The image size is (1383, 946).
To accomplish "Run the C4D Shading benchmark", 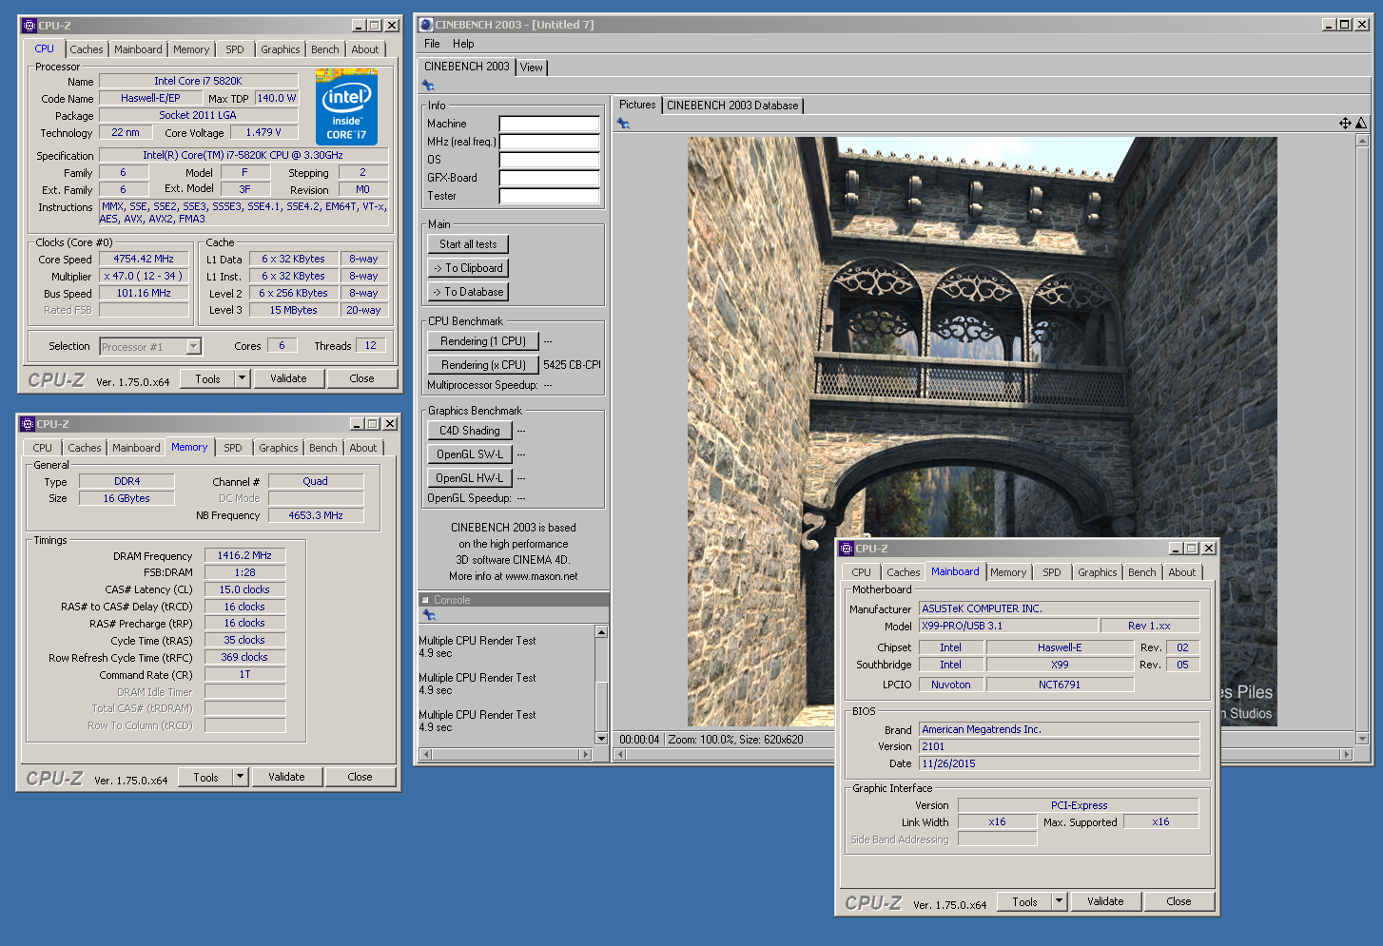I will pyautogui.click(x=470, y=431).
